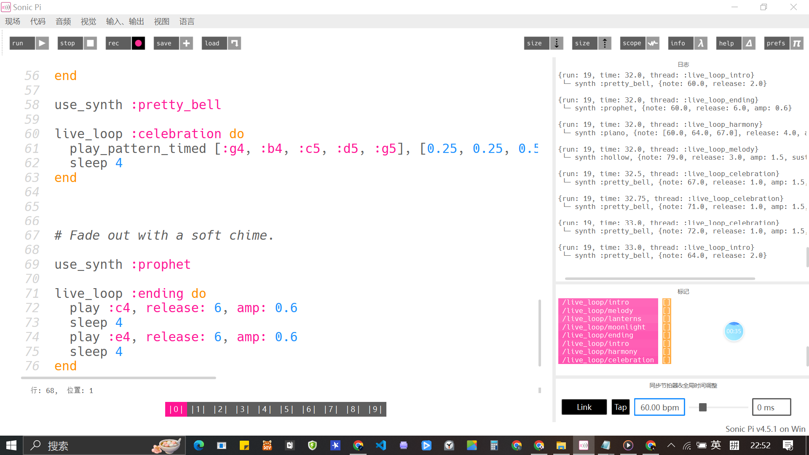Toggle the help panel button
This screenshot has height=455, width=809.
point(749,43)
